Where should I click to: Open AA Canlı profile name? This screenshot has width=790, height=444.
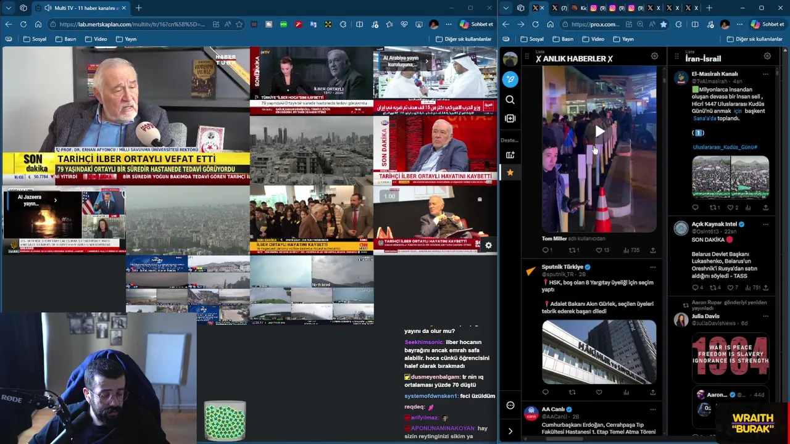coord(553,409)
